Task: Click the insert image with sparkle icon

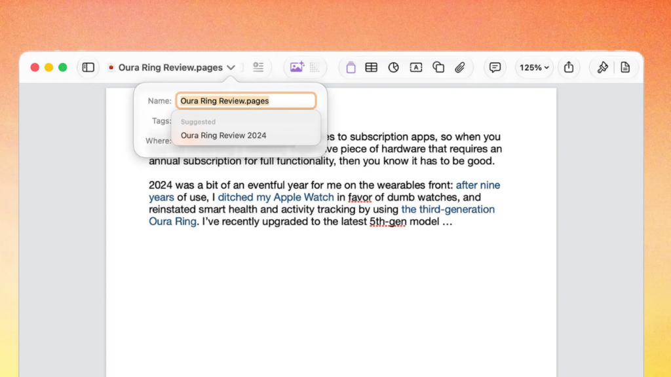Action: (x=297, y=67)
